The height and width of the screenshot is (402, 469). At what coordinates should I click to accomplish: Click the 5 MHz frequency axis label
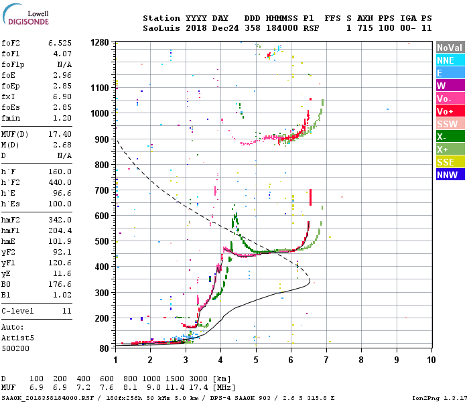click(256, 360)
